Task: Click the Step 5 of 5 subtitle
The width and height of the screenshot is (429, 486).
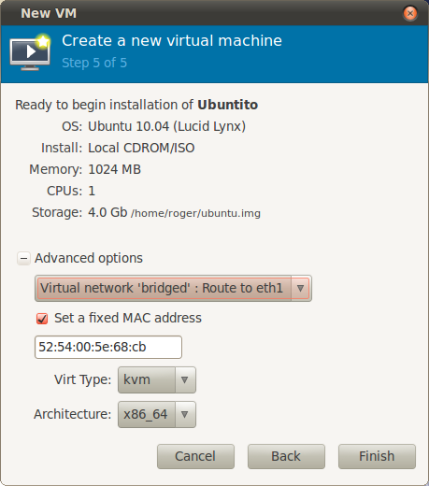Action: tap(94, 63)
